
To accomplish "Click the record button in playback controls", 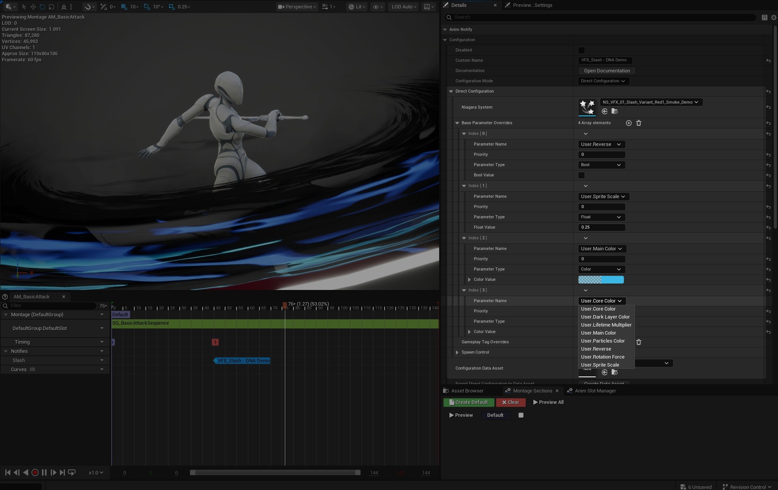I will click(x=35, y=472).
